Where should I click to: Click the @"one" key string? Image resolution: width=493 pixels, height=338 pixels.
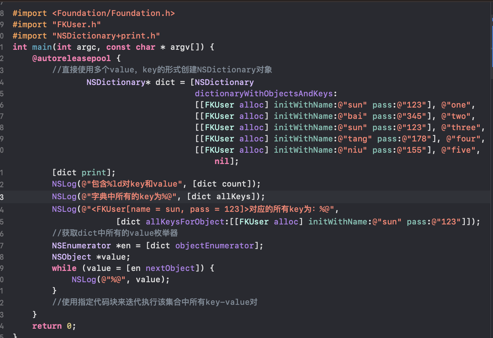click(456, 105)
